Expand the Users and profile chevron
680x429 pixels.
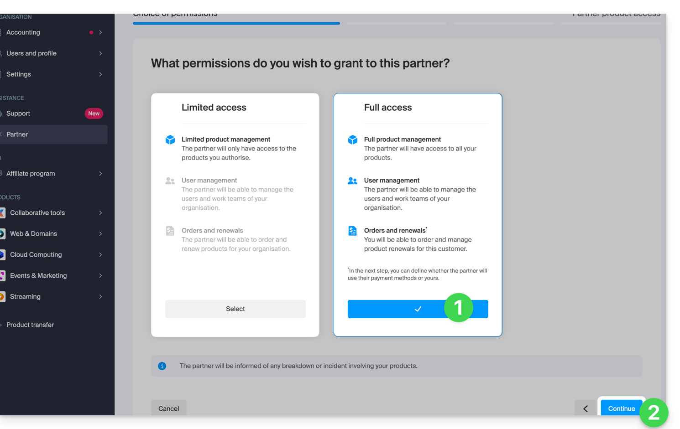click(100, 53)
